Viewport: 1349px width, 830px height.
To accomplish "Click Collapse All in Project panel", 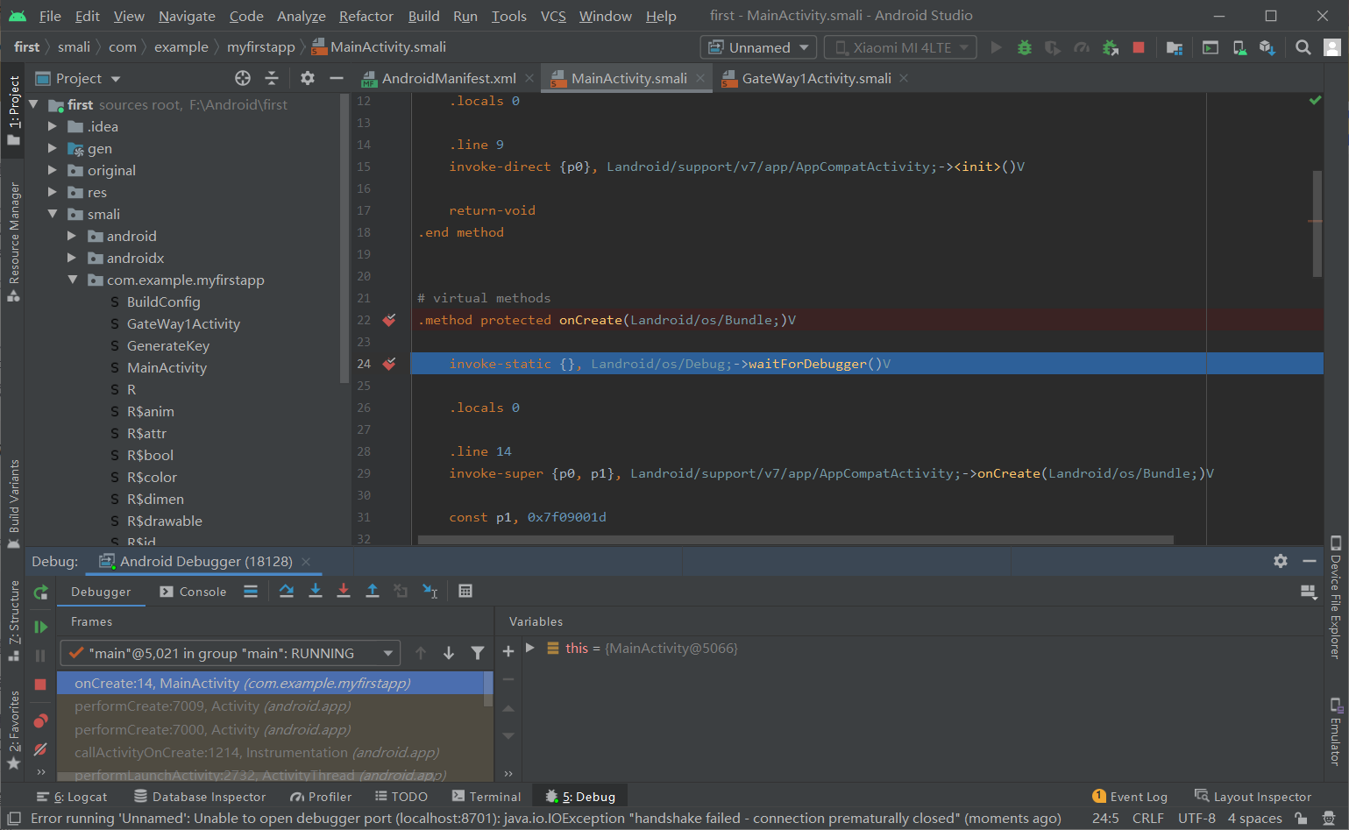I will pos(272,78).
